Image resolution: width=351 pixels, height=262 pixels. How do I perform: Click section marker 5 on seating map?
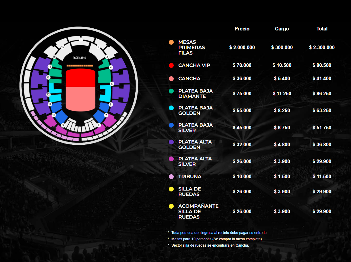112,84
